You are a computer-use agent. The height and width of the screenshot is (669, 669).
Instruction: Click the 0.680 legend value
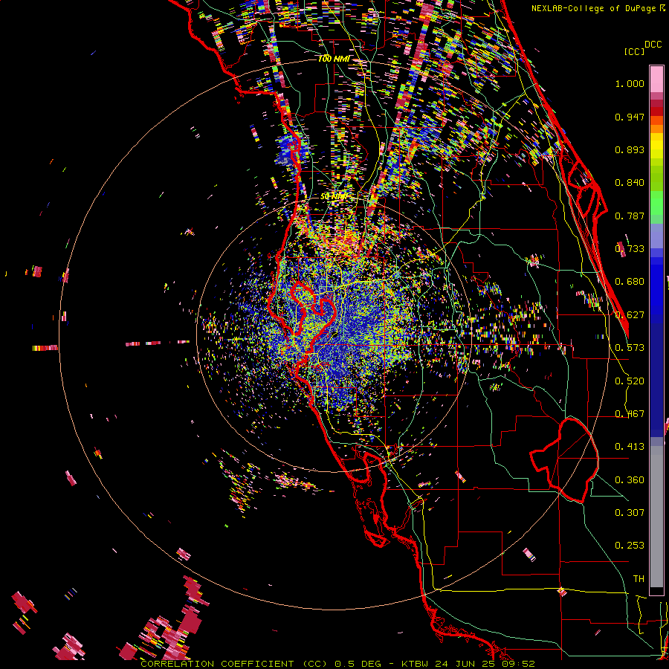tap(630, 282)
